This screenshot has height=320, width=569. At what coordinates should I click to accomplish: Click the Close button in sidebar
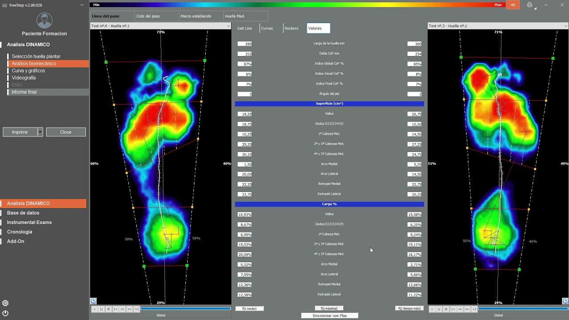click(66, 132)
